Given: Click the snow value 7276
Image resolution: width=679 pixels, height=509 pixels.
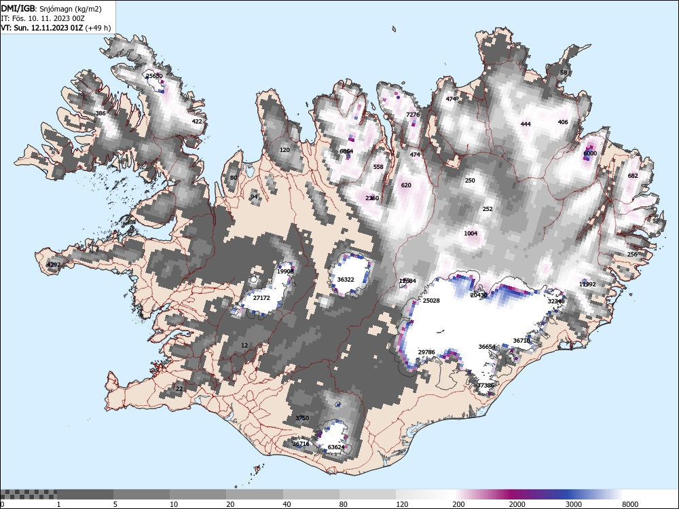Looking at the screenshot, I should click(x=413, y=115).
